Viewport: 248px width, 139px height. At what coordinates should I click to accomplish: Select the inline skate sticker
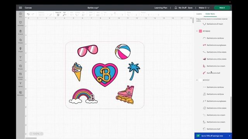pyautogui.click(x=125, y=95)
